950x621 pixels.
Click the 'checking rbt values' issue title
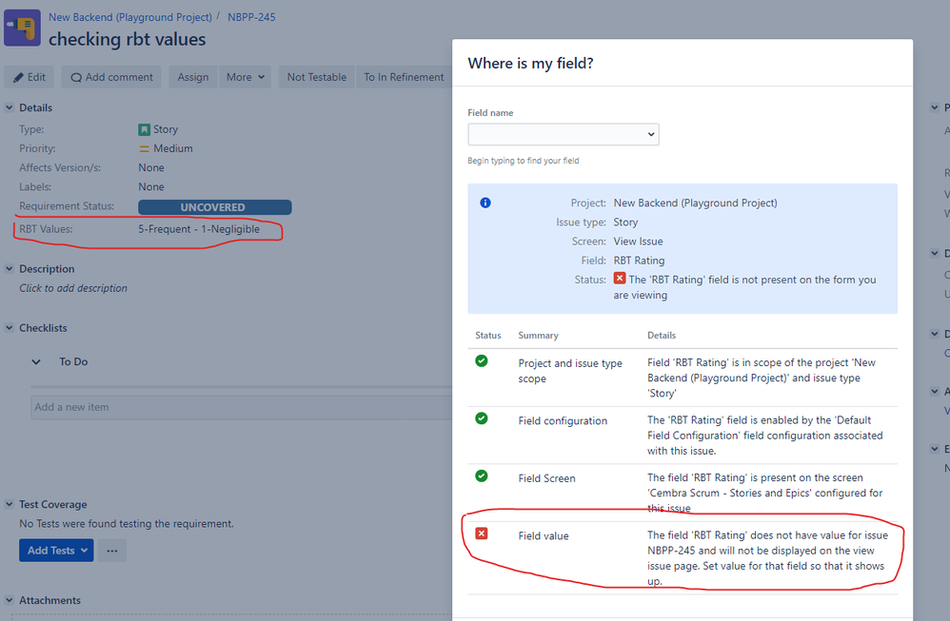point(128,39)
